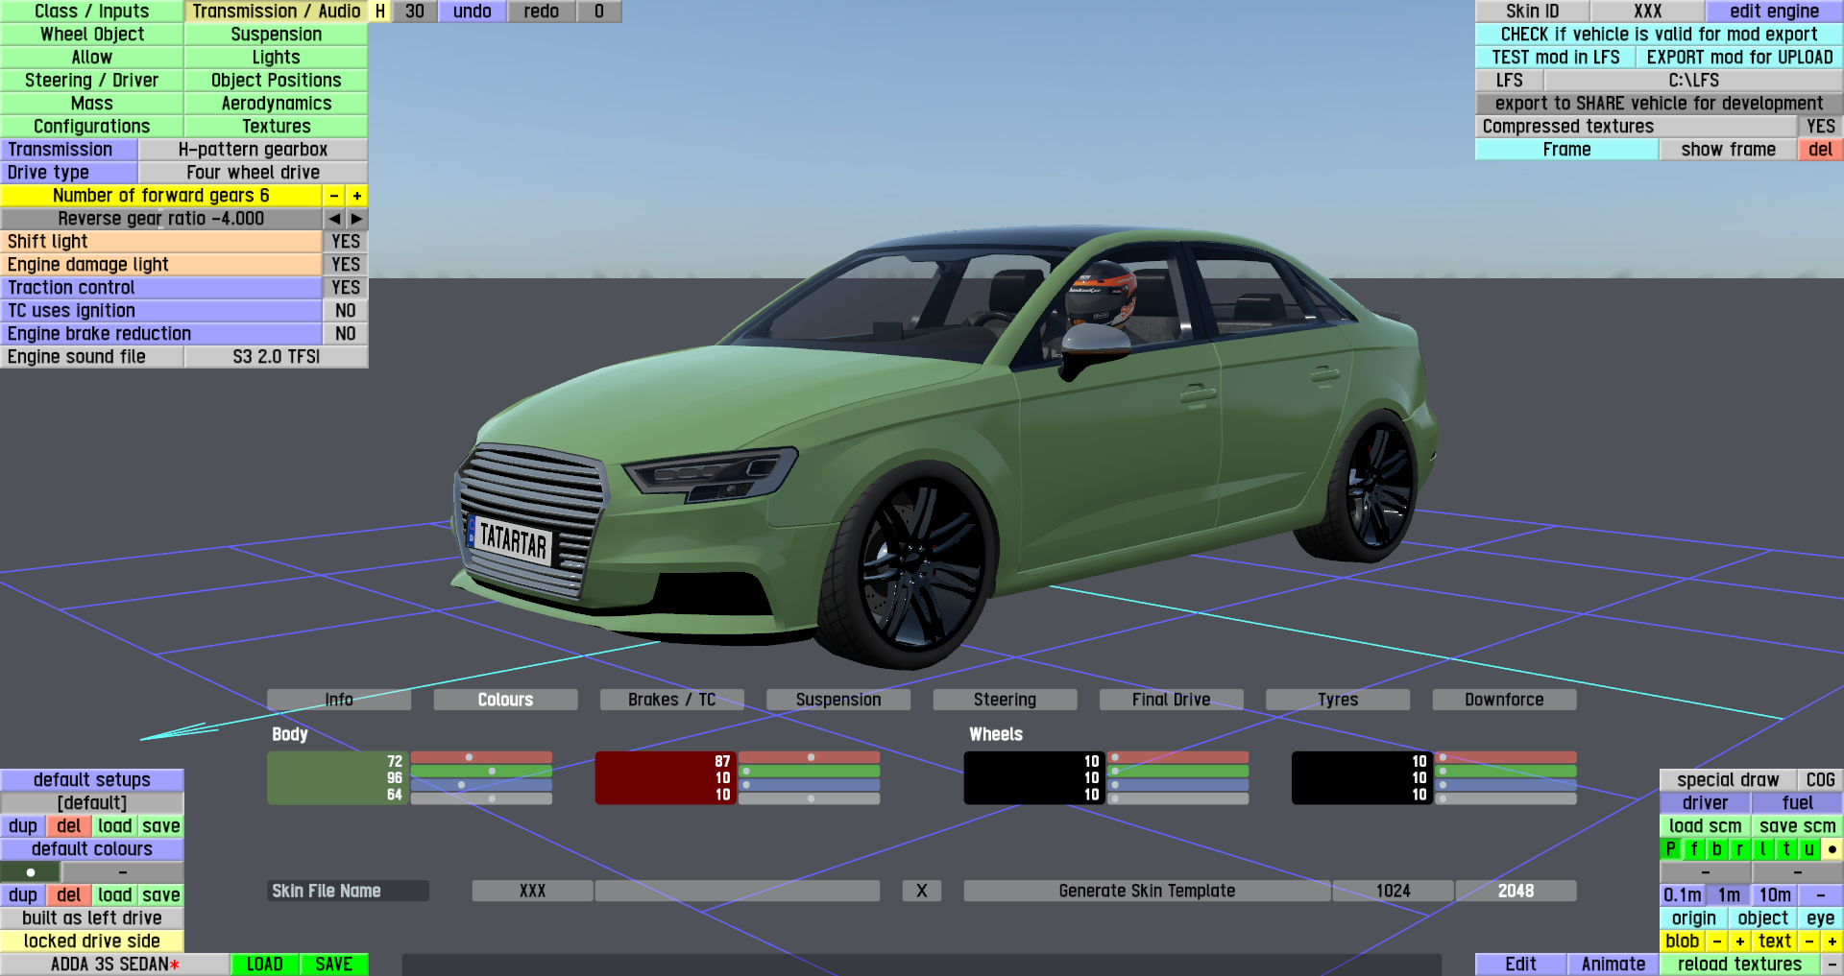Click reload textures
The height and width of the screenshot is (976, 1844).
[1740, 964]
